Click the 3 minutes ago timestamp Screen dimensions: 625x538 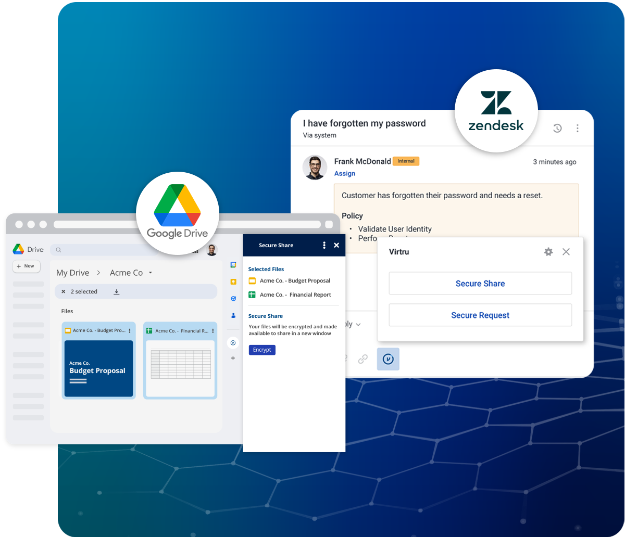555,162
